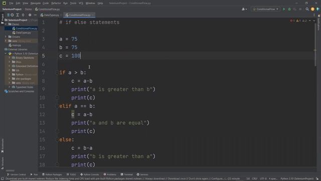Expand Typeshed Stubs node

tap(10, 87)
